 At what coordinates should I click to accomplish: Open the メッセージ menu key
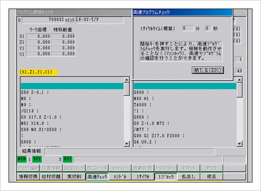(x=120, y=168)
